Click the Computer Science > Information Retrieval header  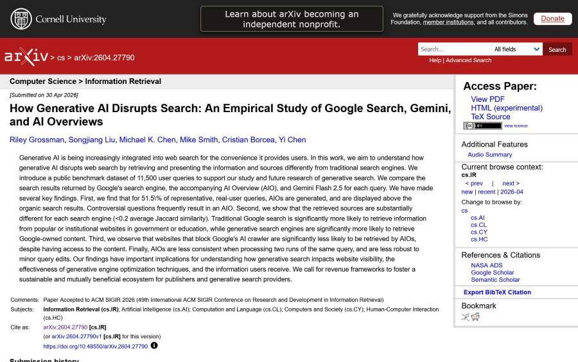(x=85, y=81)
